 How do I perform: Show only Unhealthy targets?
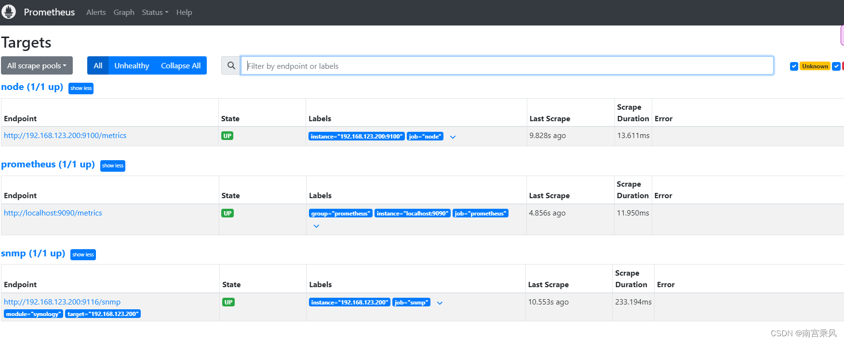[132, 66]
